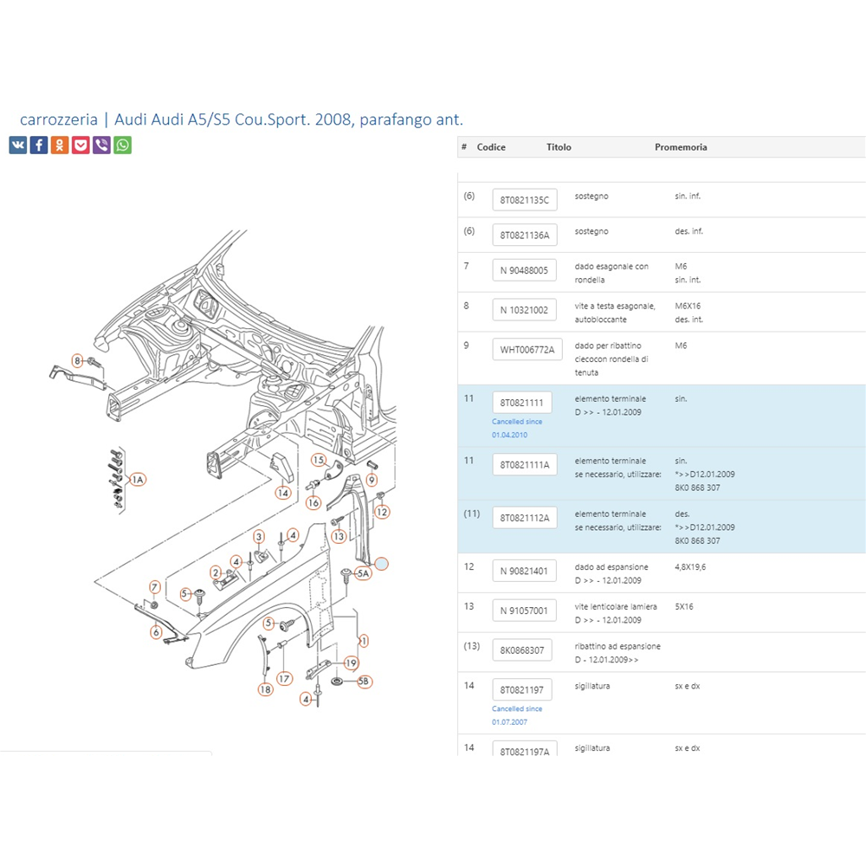The image size is (866, 866).
Task: Click callout 5B on the diagram
Action: click(x=364, y=682)
